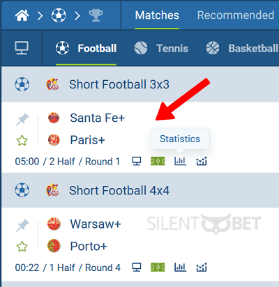Image resolution: width=279 pixels, height=287 pixels.
Task: Go to the home page icon
Action: pos(22,15)
